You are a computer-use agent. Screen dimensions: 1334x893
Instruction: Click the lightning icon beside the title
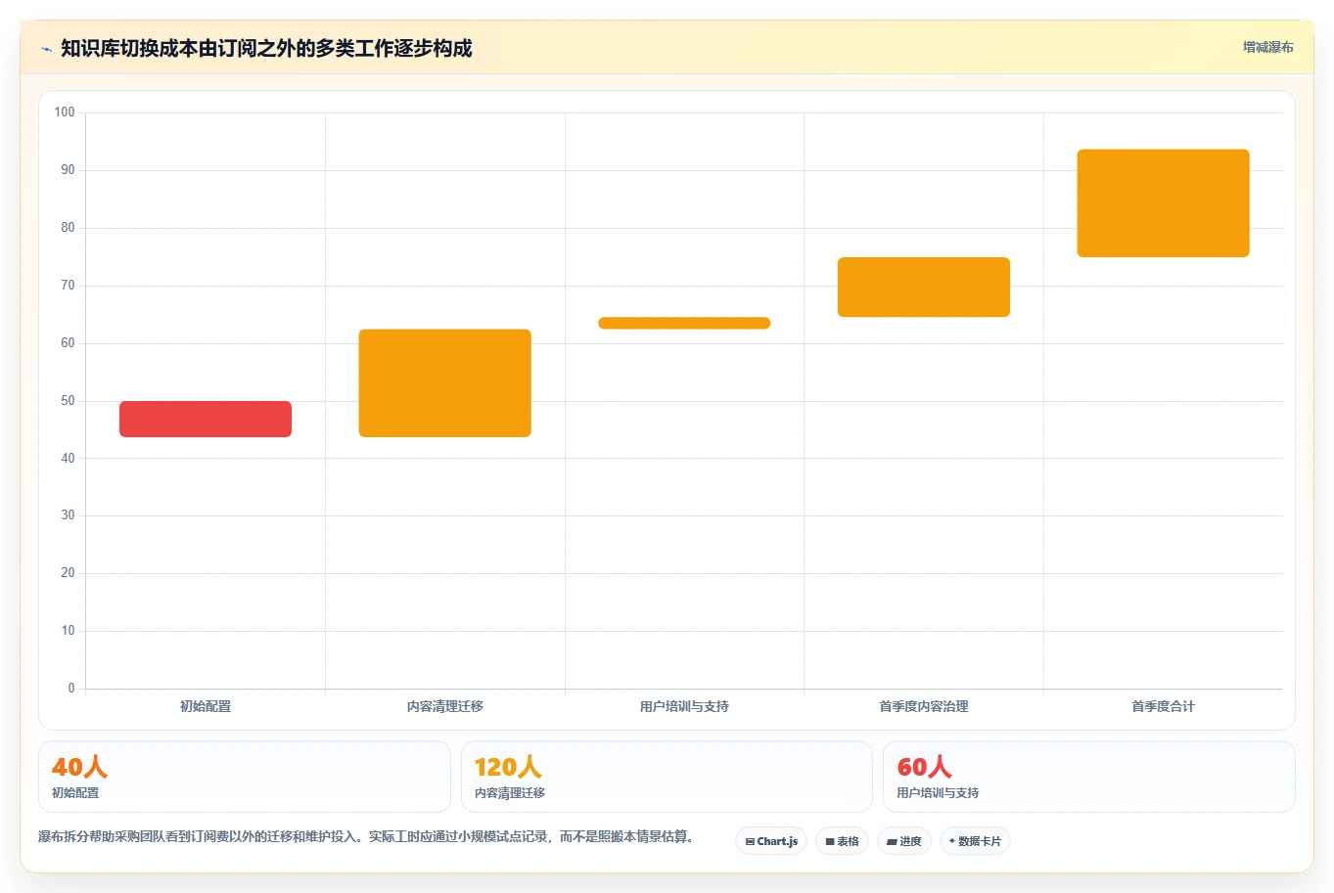click(x=46, y=49)
